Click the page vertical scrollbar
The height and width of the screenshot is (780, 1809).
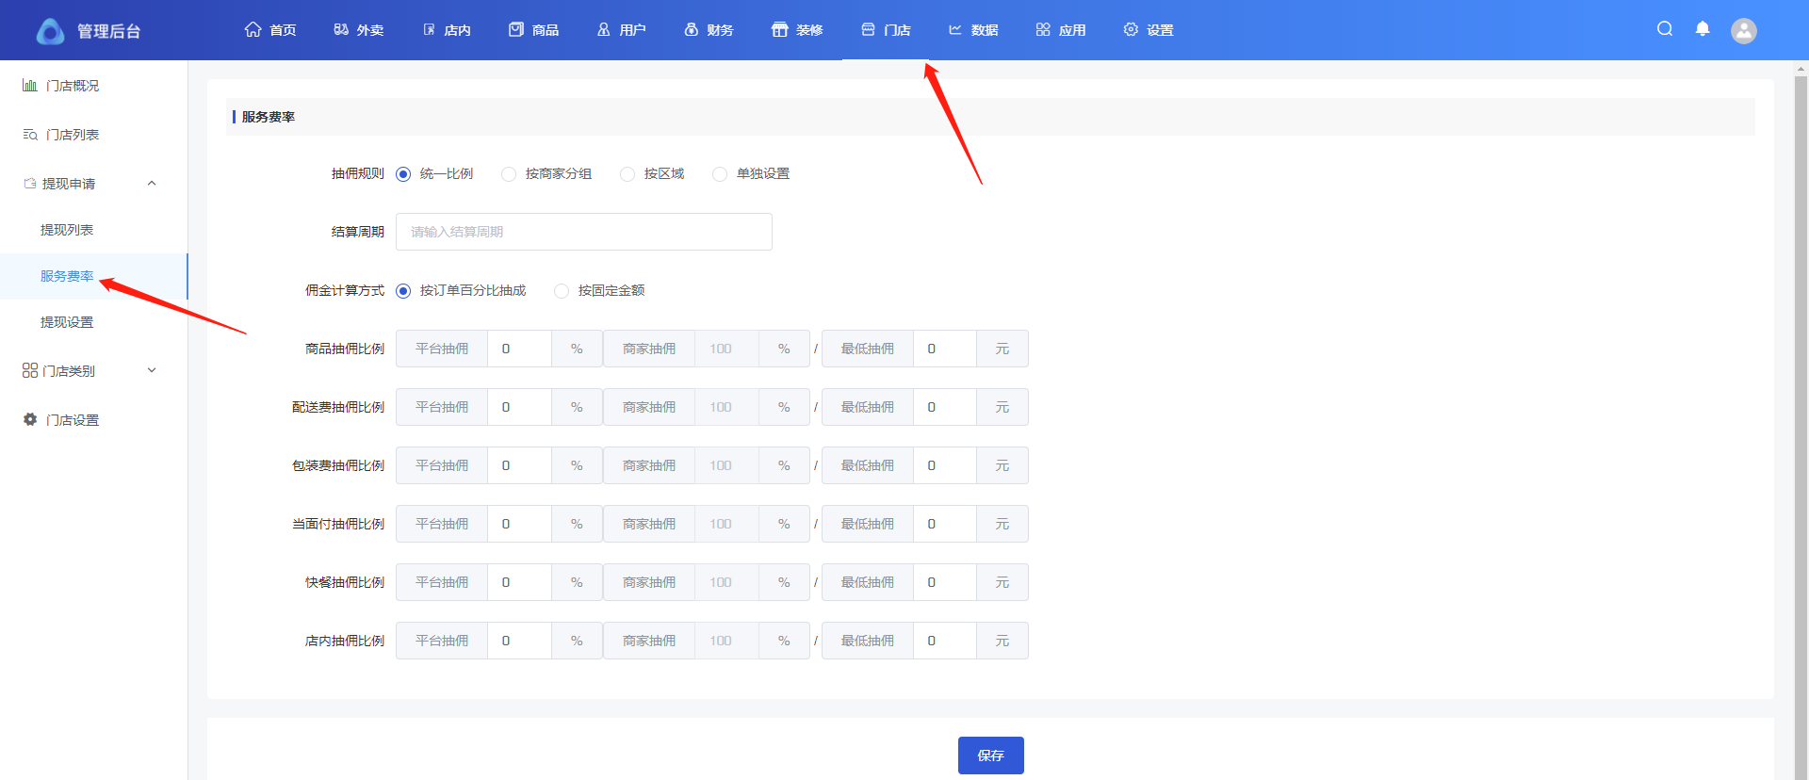[x=1801, y=377]
